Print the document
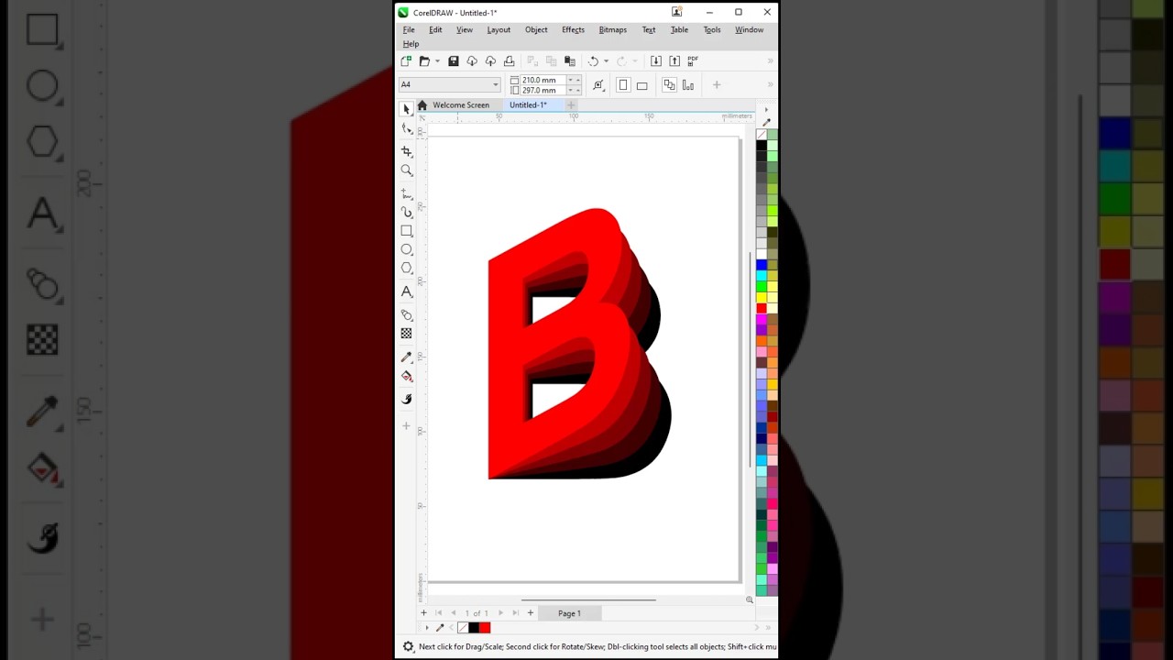This screenshot has width=1173, height=660. (509, 61)
